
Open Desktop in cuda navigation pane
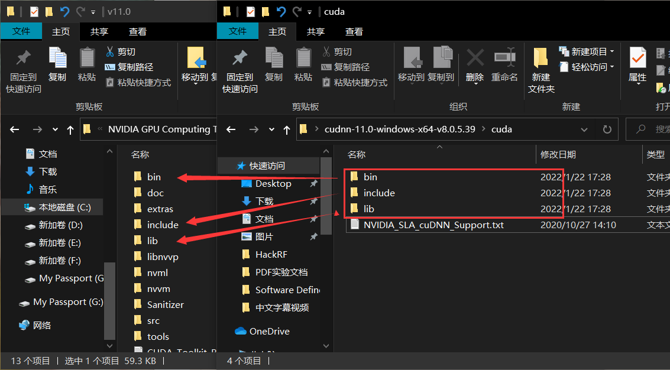[273, 183]
